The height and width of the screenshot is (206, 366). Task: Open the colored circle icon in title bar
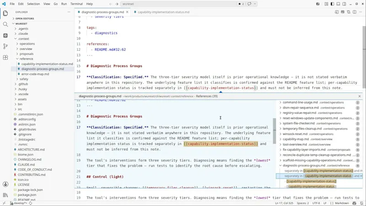click(318, 4)
